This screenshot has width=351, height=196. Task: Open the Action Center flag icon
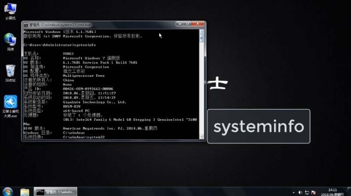pyautogui.click(x=314, y=192)
